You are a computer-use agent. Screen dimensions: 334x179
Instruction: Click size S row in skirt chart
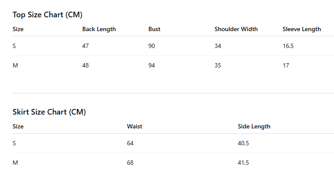click(x=173, y=143)
